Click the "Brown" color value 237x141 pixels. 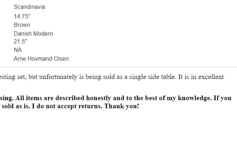point(22,25)
